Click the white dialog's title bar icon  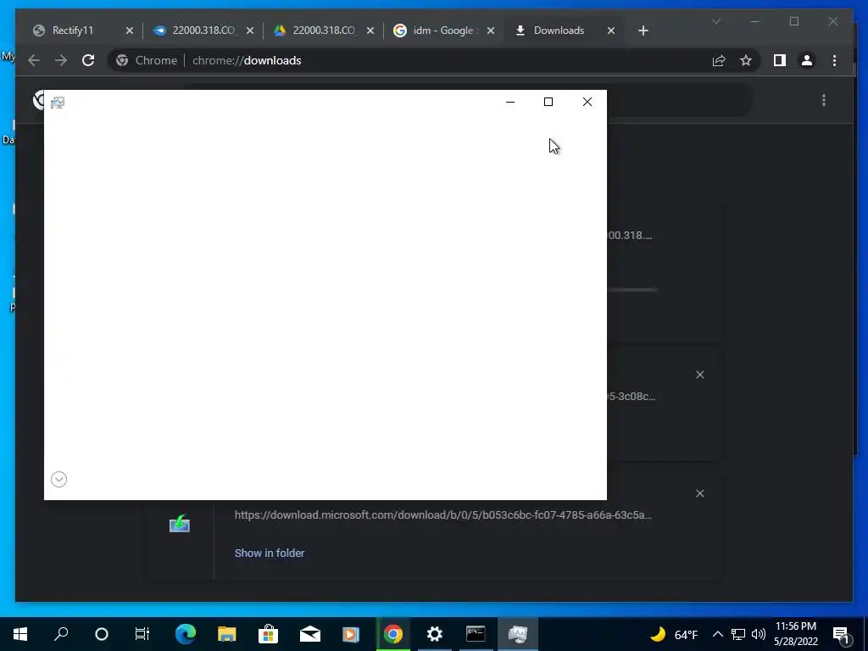coord(58,103)
